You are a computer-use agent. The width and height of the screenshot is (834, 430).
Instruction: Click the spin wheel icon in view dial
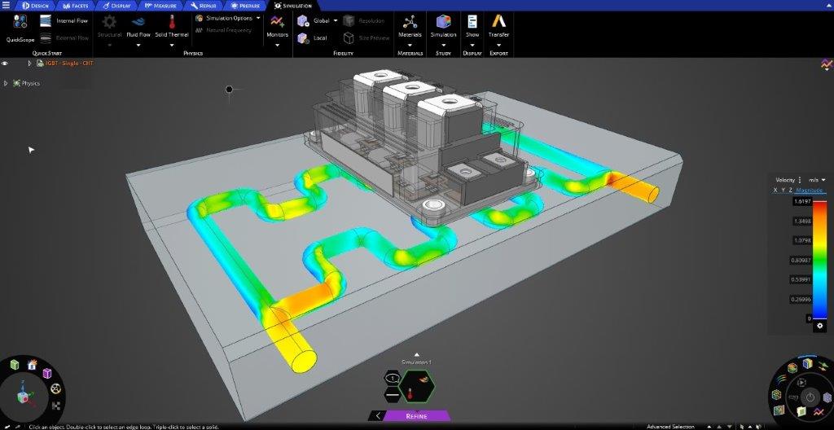click(x=55, y=389)
